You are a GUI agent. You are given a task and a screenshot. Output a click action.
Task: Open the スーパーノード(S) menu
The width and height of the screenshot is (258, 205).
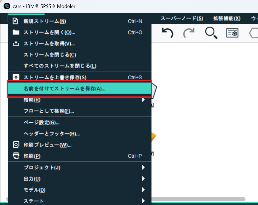pos(182,18)
